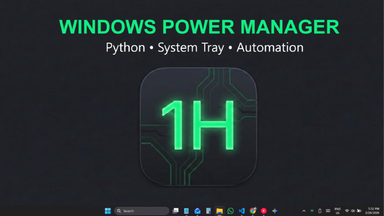Click the Python • System Tray • Automation subtitle

(205, 47)
